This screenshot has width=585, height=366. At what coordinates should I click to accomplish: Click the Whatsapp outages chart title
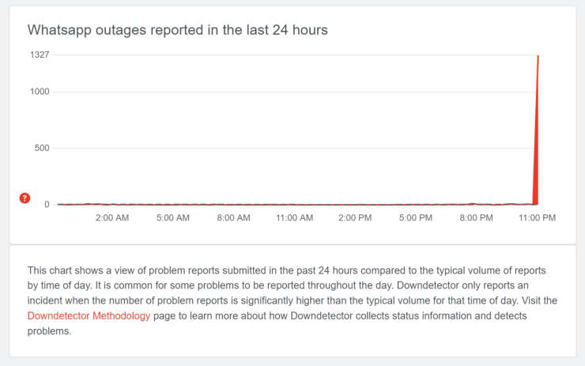pos(178,30)
